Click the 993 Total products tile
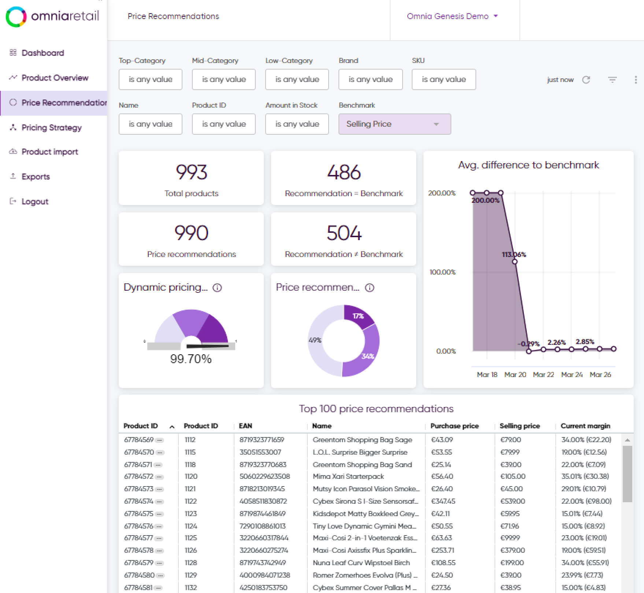The width and height of the screenshot is (644, 593). click(x=191, y=178)
